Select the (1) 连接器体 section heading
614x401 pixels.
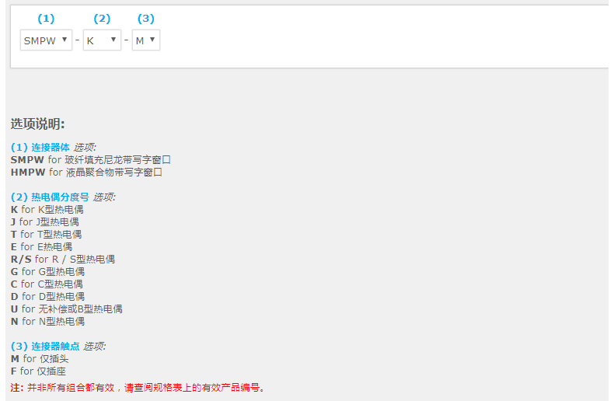tap(40, 147)
